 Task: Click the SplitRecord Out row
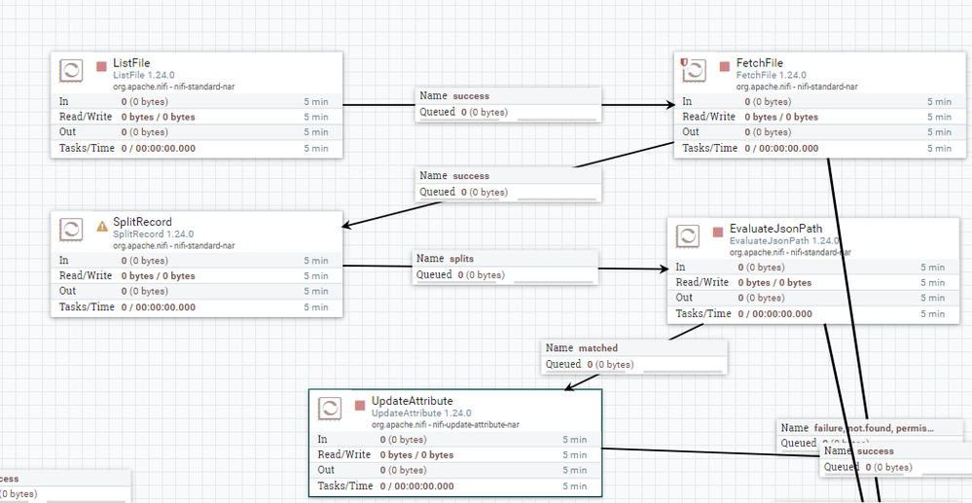click(x=197, y=291)
